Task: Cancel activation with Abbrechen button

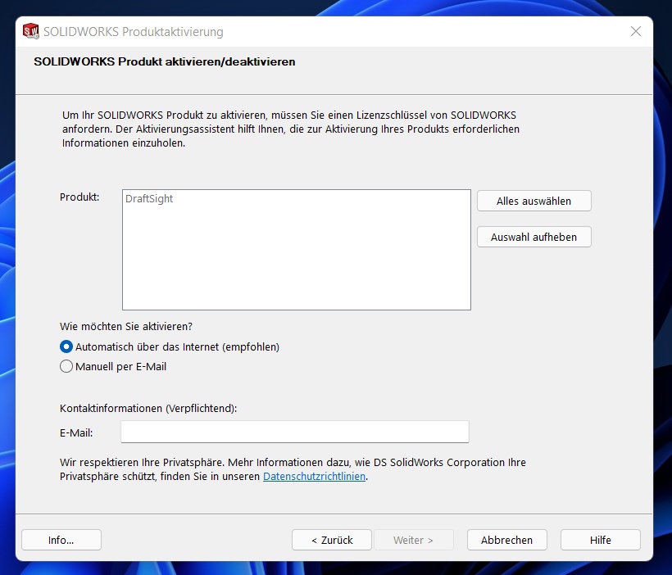Action: pyautogui.click(x=507, y=540)
